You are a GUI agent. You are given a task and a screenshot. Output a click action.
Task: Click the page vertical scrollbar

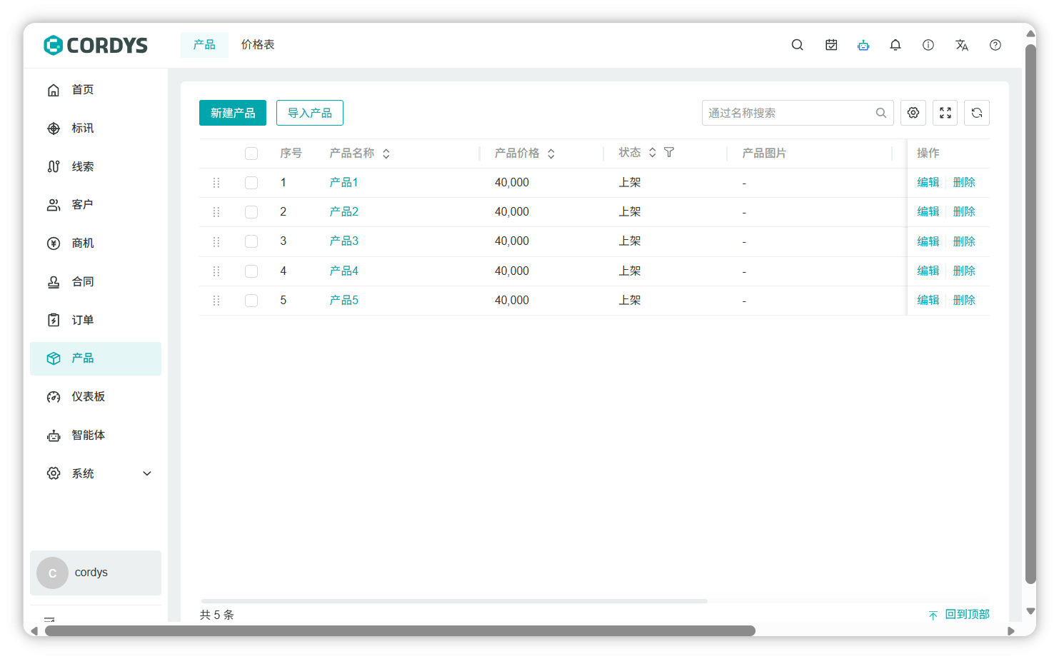[1030, 314]
